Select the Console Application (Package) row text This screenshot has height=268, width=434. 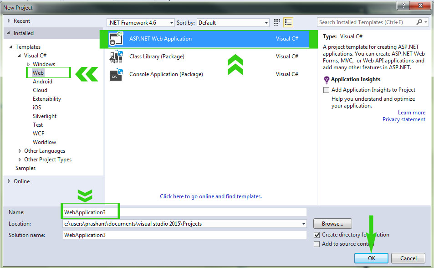click(x=166, y=74)
